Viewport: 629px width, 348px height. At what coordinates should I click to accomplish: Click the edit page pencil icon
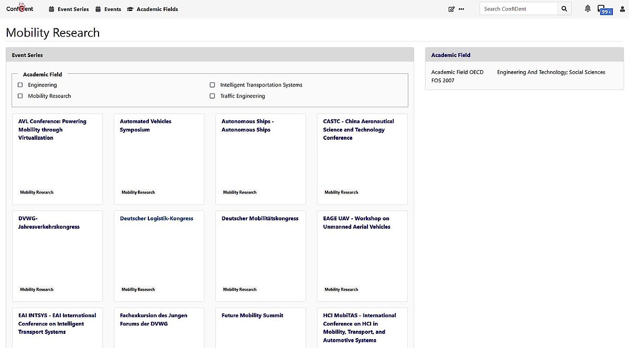pos(451,9)
